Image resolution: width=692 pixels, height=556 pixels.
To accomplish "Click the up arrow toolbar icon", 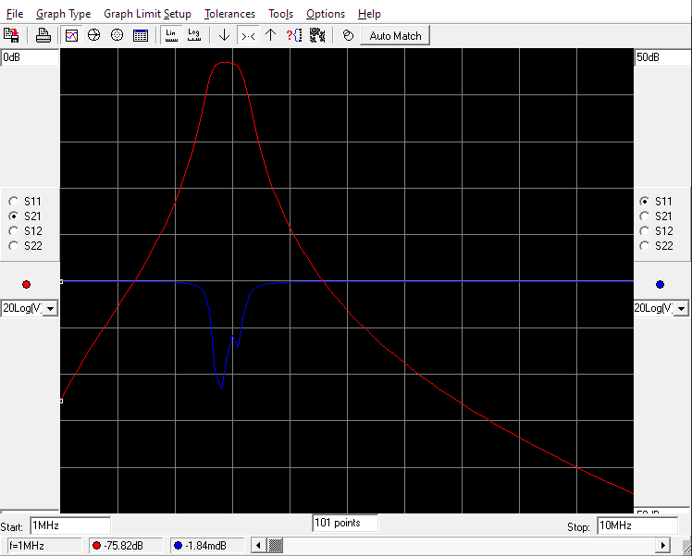I will pos(270,35).
